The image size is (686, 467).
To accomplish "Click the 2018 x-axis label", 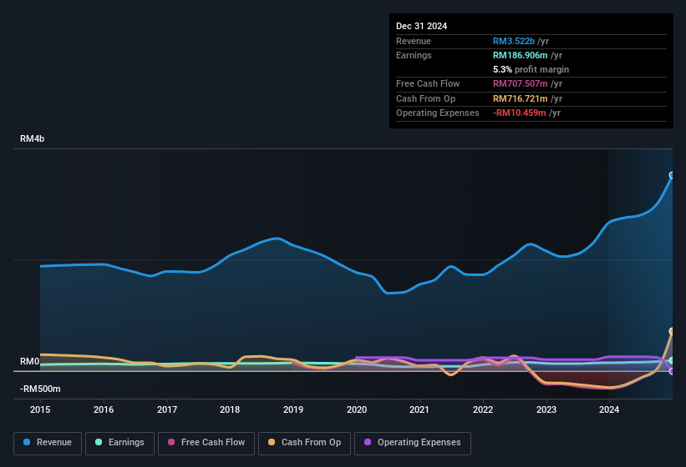I will pos(230,409).
